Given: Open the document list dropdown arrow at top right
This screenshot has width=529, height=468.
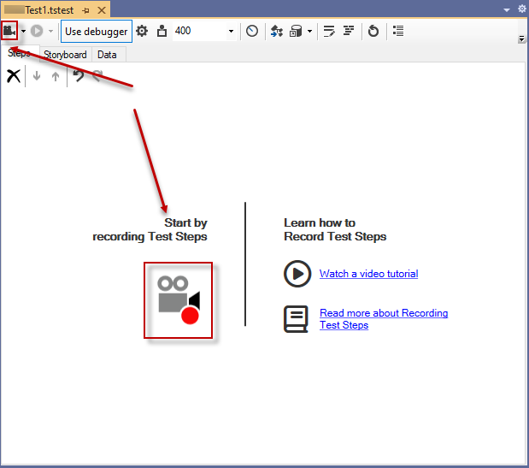Looking at the screenshot, I should coord(507,9).
